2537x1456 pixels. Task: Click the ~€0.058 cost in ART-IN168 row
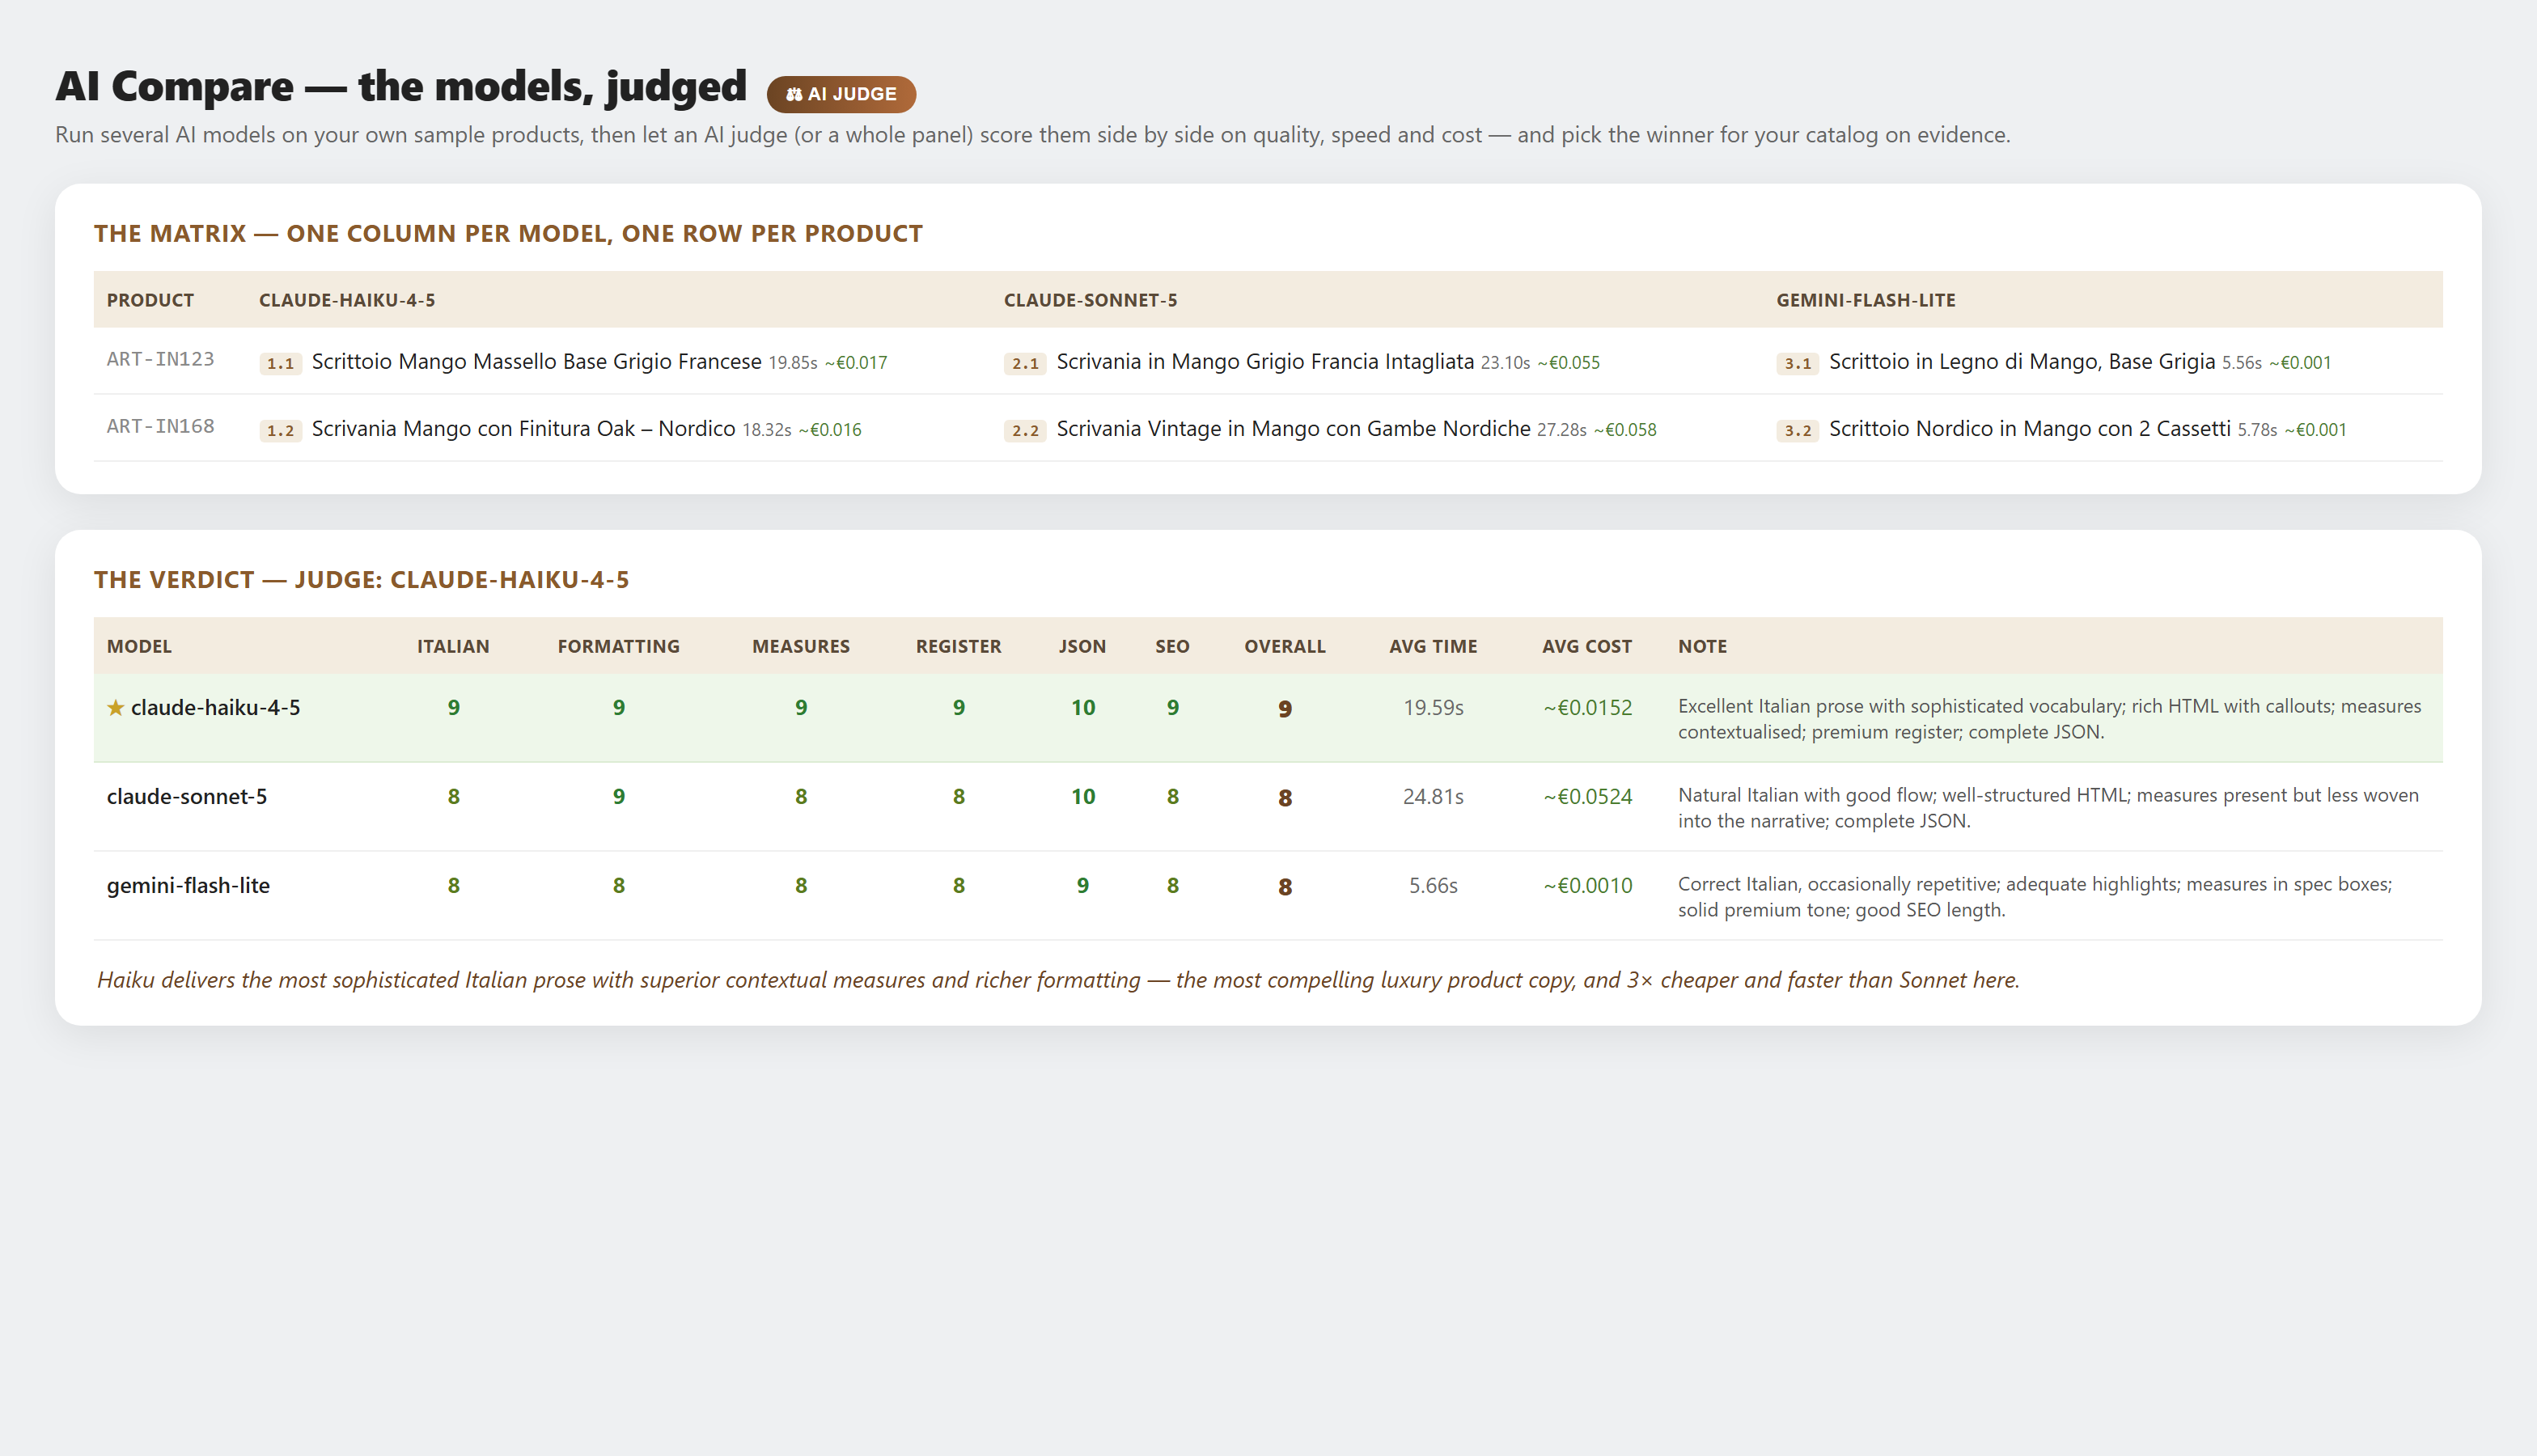pos(1625,430)
